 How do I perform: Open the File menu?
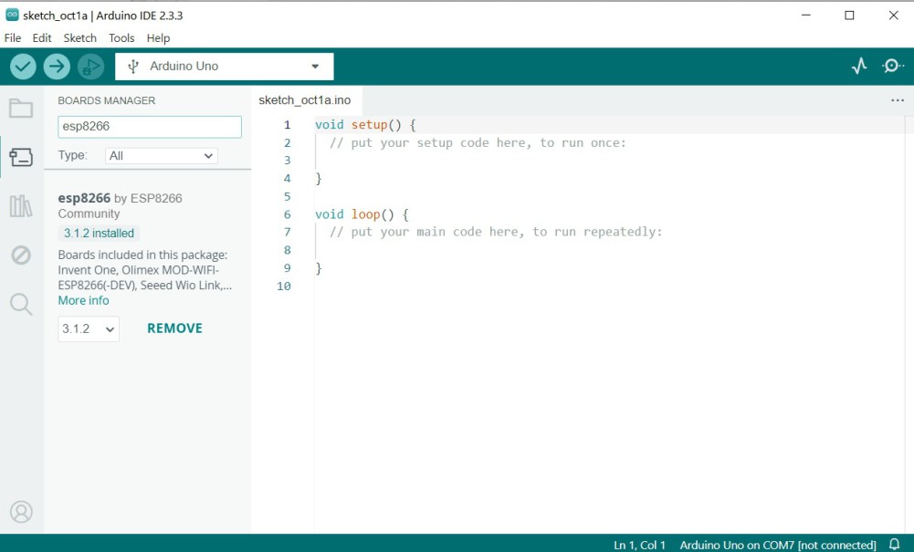click(13, 38)
